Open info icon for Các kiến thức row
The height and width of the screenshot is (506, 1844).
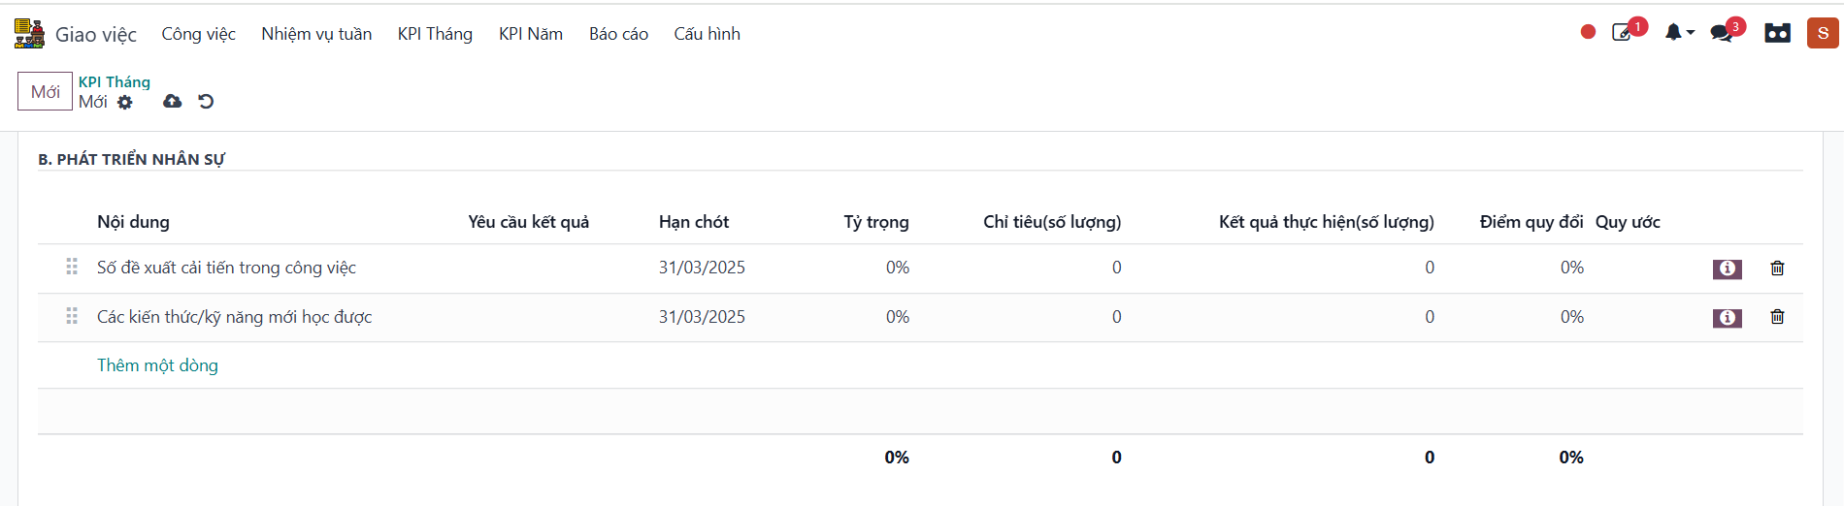click(x=1727, y=317)
